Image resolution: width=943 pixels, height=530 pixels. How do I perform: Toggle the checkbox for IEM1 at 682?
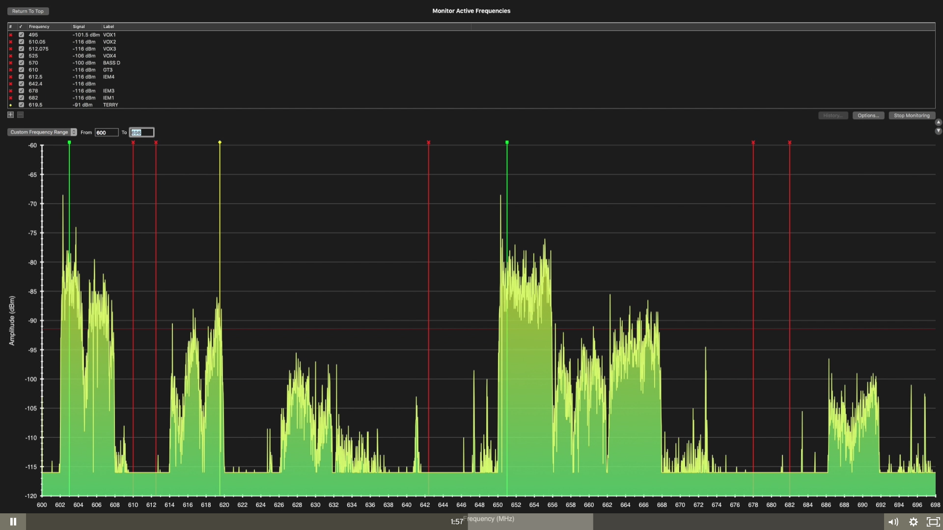pos(22,98)
